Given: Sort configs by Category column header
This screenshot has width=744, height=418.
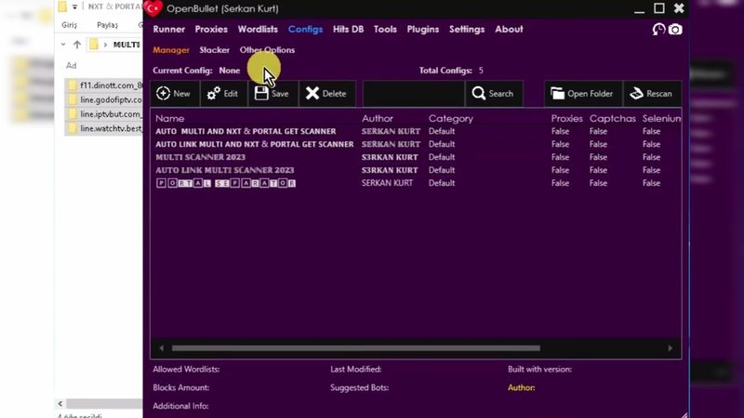Looking at the screenshot, I should click(x=451, y=119).
